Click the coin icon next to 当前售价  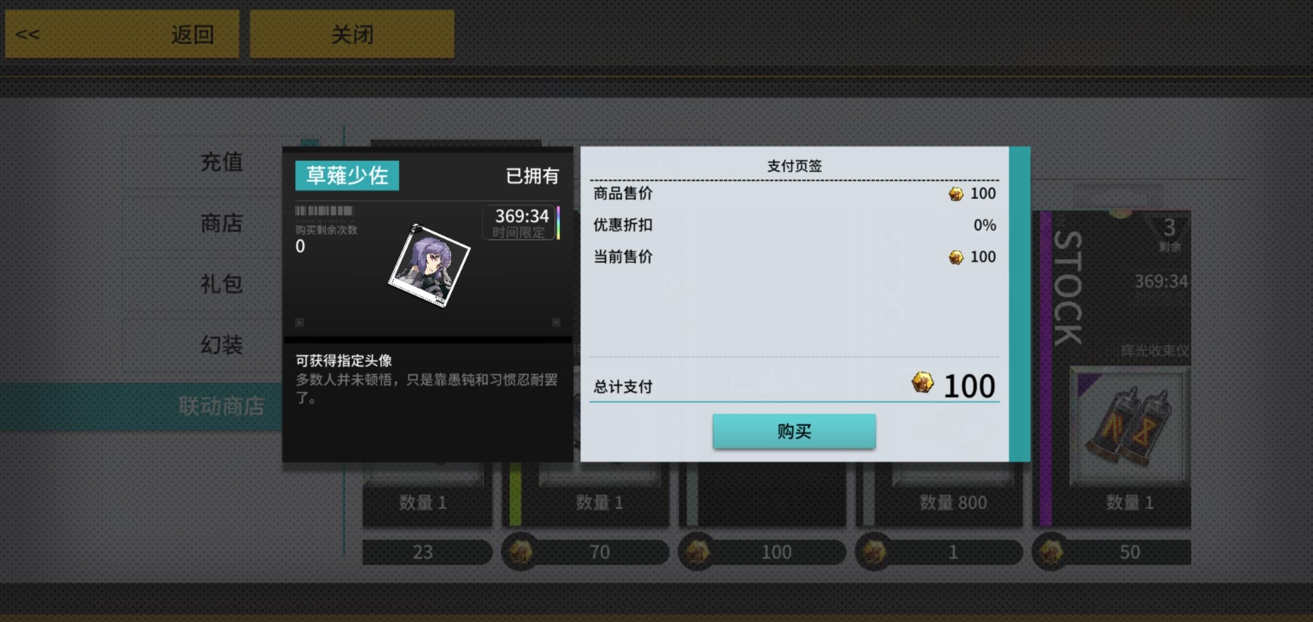tap(955, 257)
